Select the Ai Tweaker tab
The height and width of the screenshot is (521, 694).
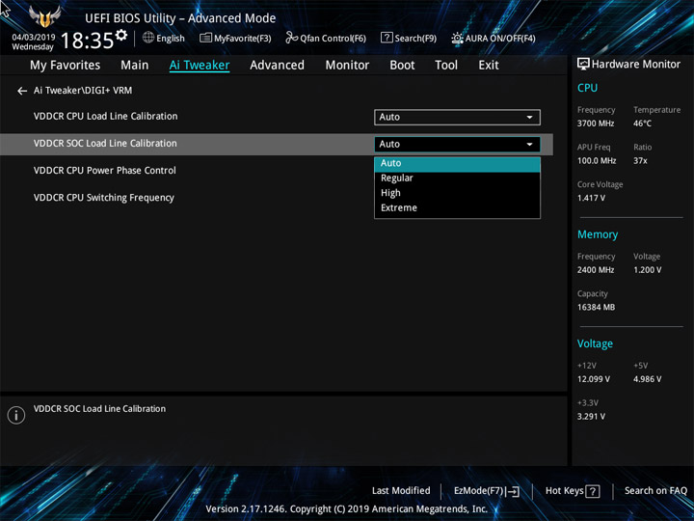tap(200, 66)
